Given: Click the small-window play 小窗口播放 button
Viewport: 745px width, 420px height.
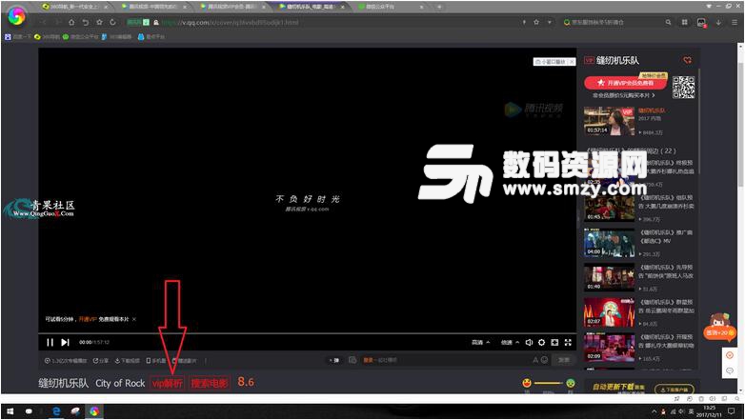Looking at the screenshot, I should pyautogui.click(x=552, y=62).
